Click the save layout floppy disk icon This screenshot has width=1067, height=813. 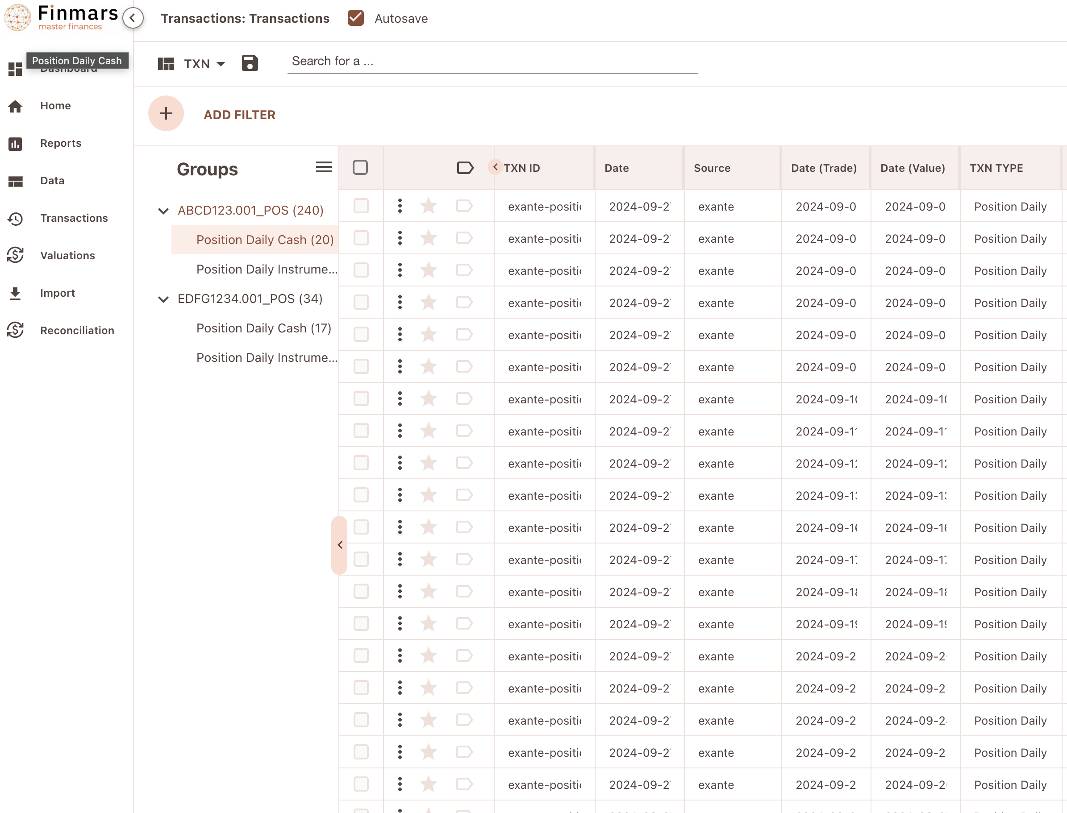(x=250, y=63)
